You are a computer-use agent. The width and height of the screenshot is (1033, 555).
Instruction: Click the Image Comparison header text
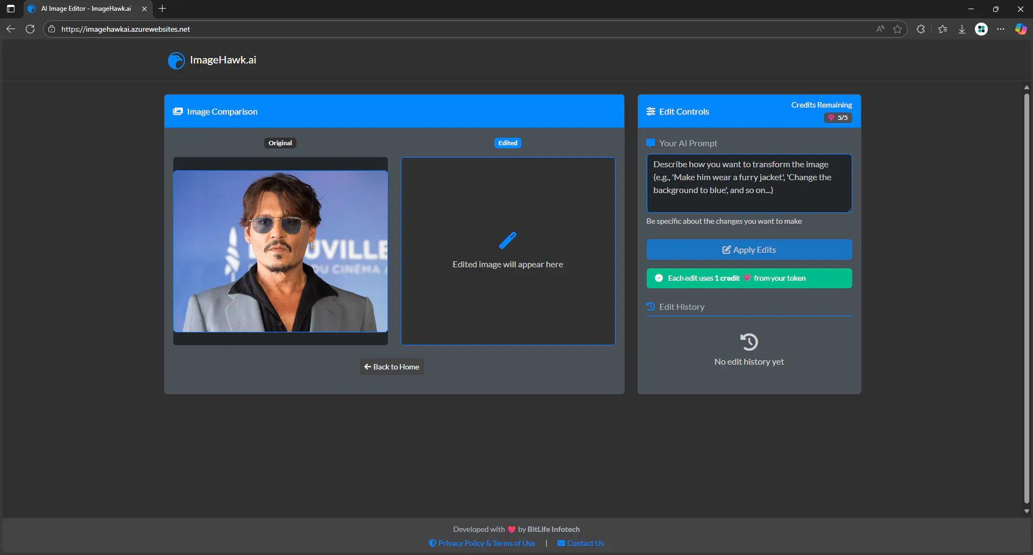(x=222, y=112)
